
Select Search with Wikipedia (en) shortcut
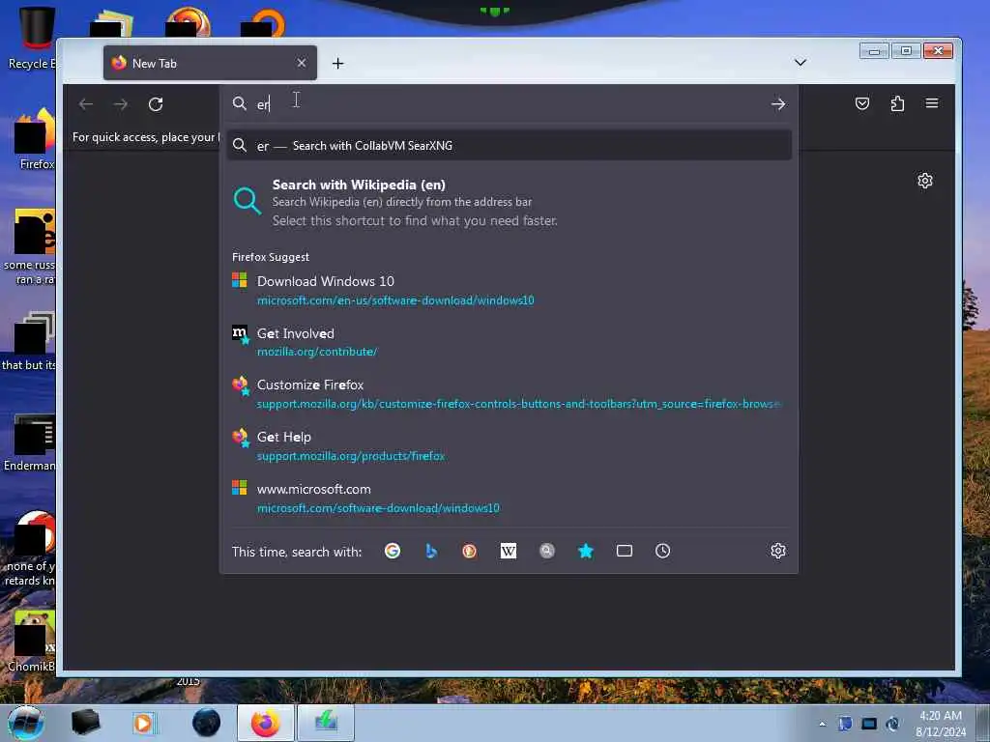[x=509, y=203]
